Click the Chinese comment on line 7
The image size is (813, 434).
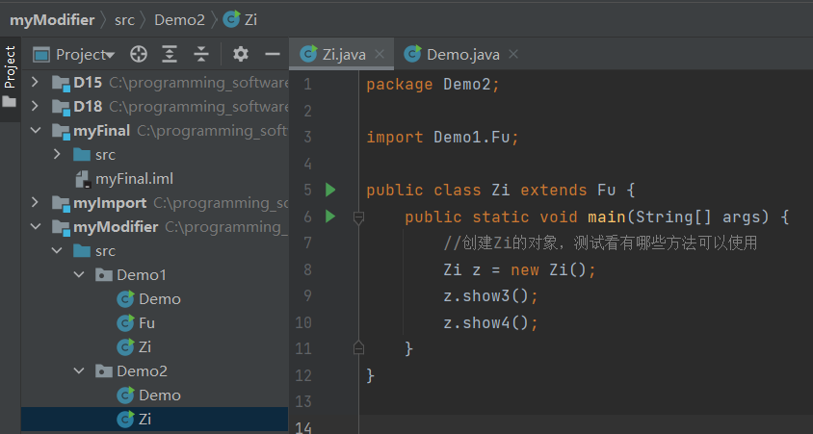click(600, 243)
